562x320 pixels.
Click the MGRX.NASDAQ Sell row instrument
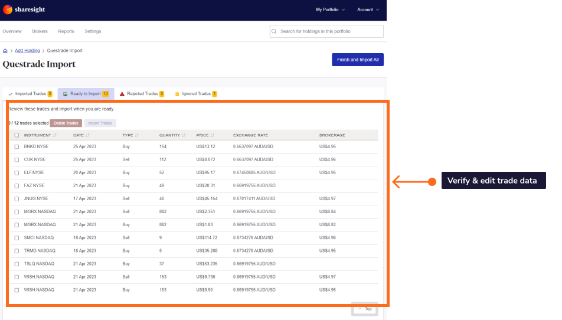click(x=40, y=212)
